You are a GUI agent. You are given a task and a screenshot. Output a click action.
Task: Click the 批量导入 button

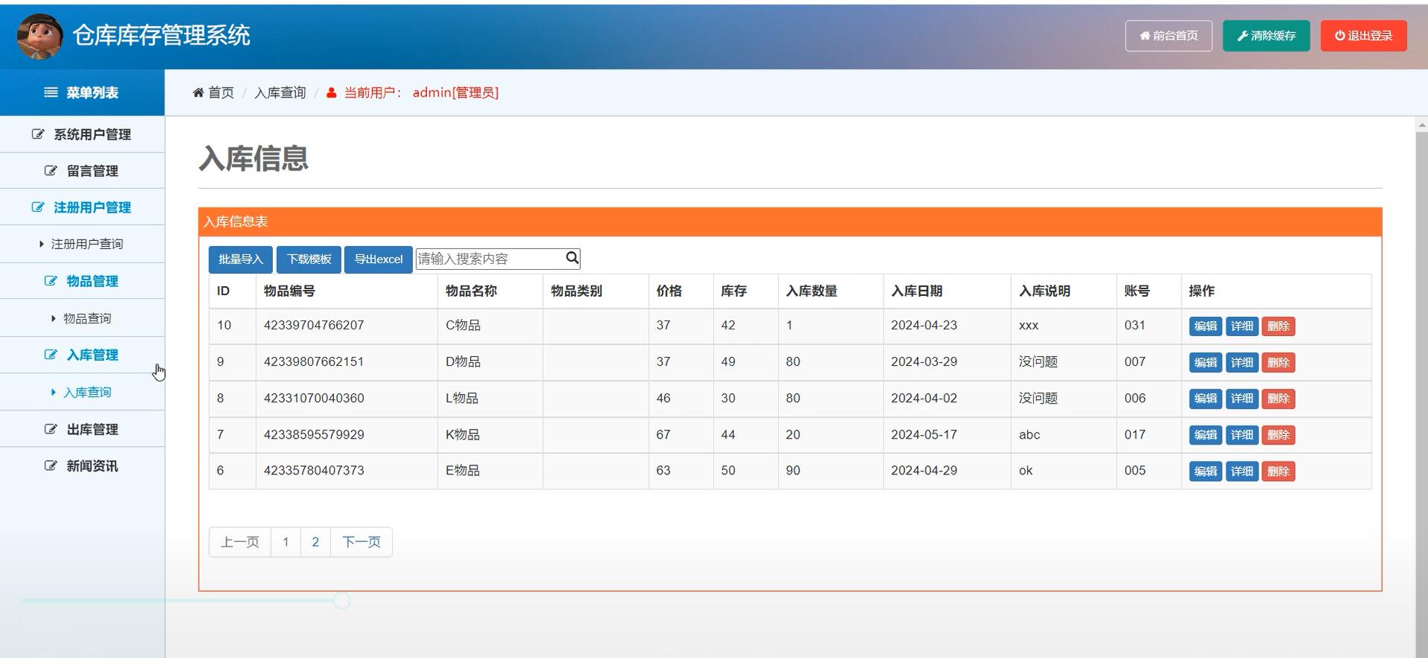tap(240, 259)
